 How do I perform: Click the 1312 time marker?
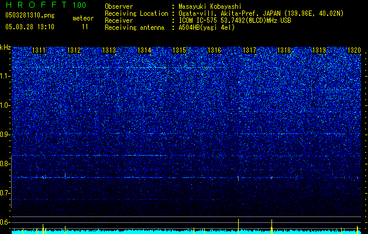click(x=74, y=50)
